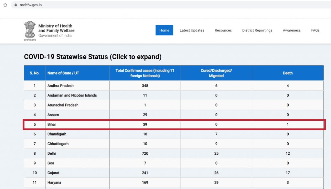The width and height of the screenshot is (331, 189).
Task: Click Assam confirmed cases value 29
Action: [x=145, y=115]
